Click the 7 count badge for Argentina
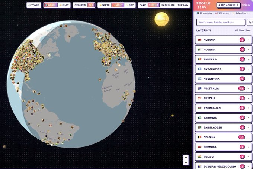Image resolution: width=253 pixels, height=169 pixels. tap(242, 79)
